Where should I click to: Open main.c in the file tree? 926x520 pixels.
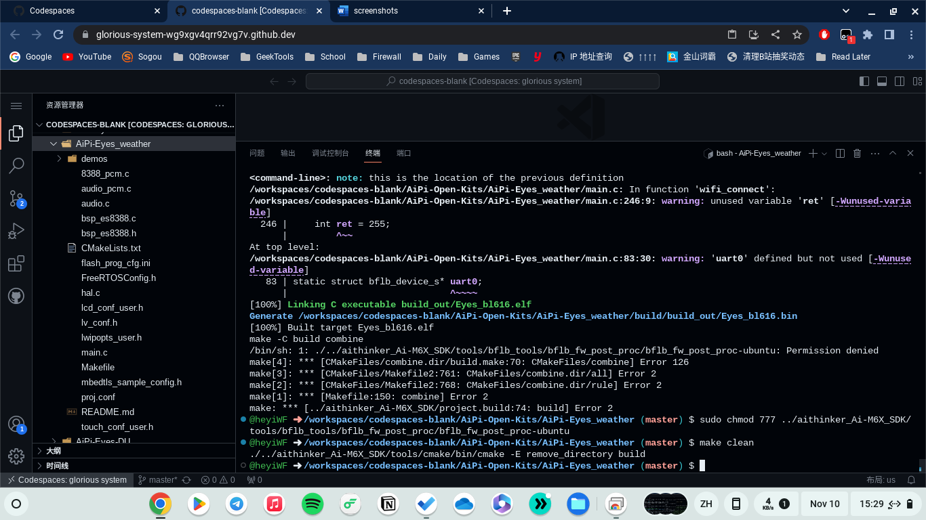click(94, 352)
